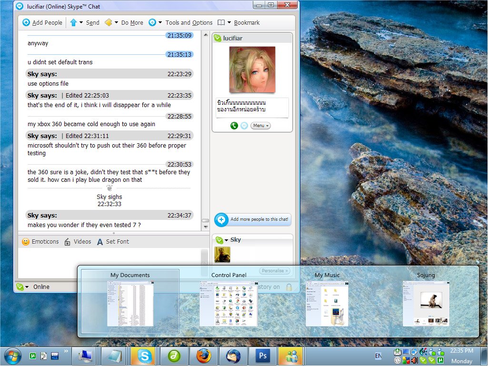Call lucifiar with the green phone icon
The height and width of the screenshot is (366, 488).
pos(234,126)
